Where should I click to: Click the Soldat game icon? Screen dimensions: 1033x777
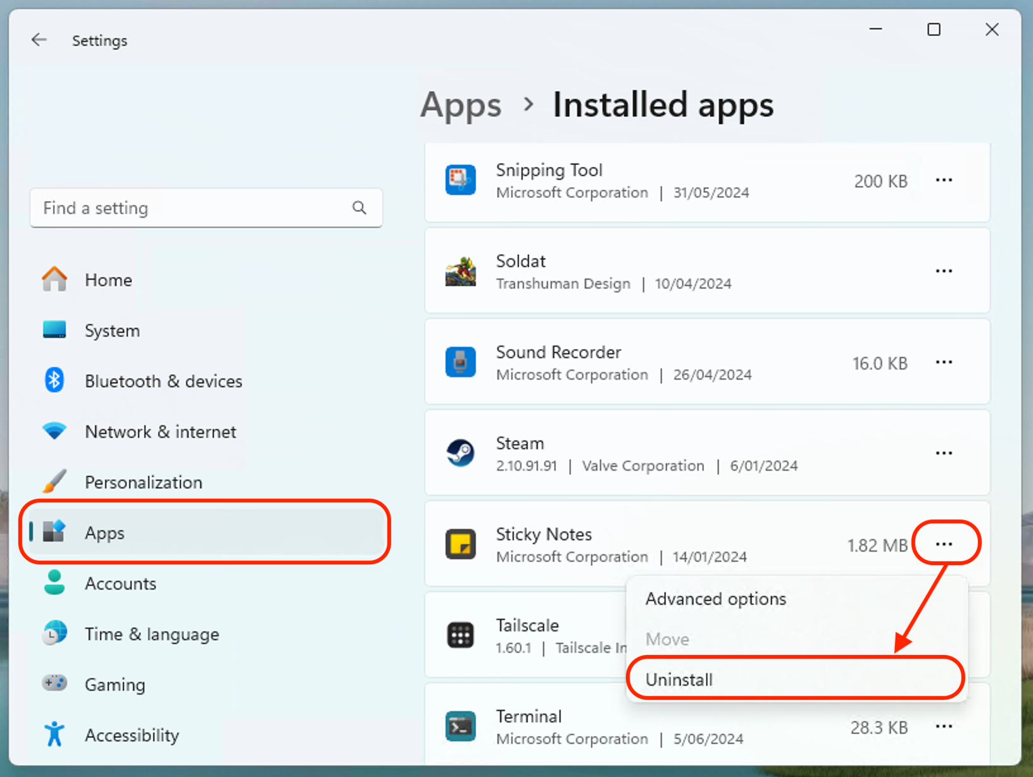(461, 271)
